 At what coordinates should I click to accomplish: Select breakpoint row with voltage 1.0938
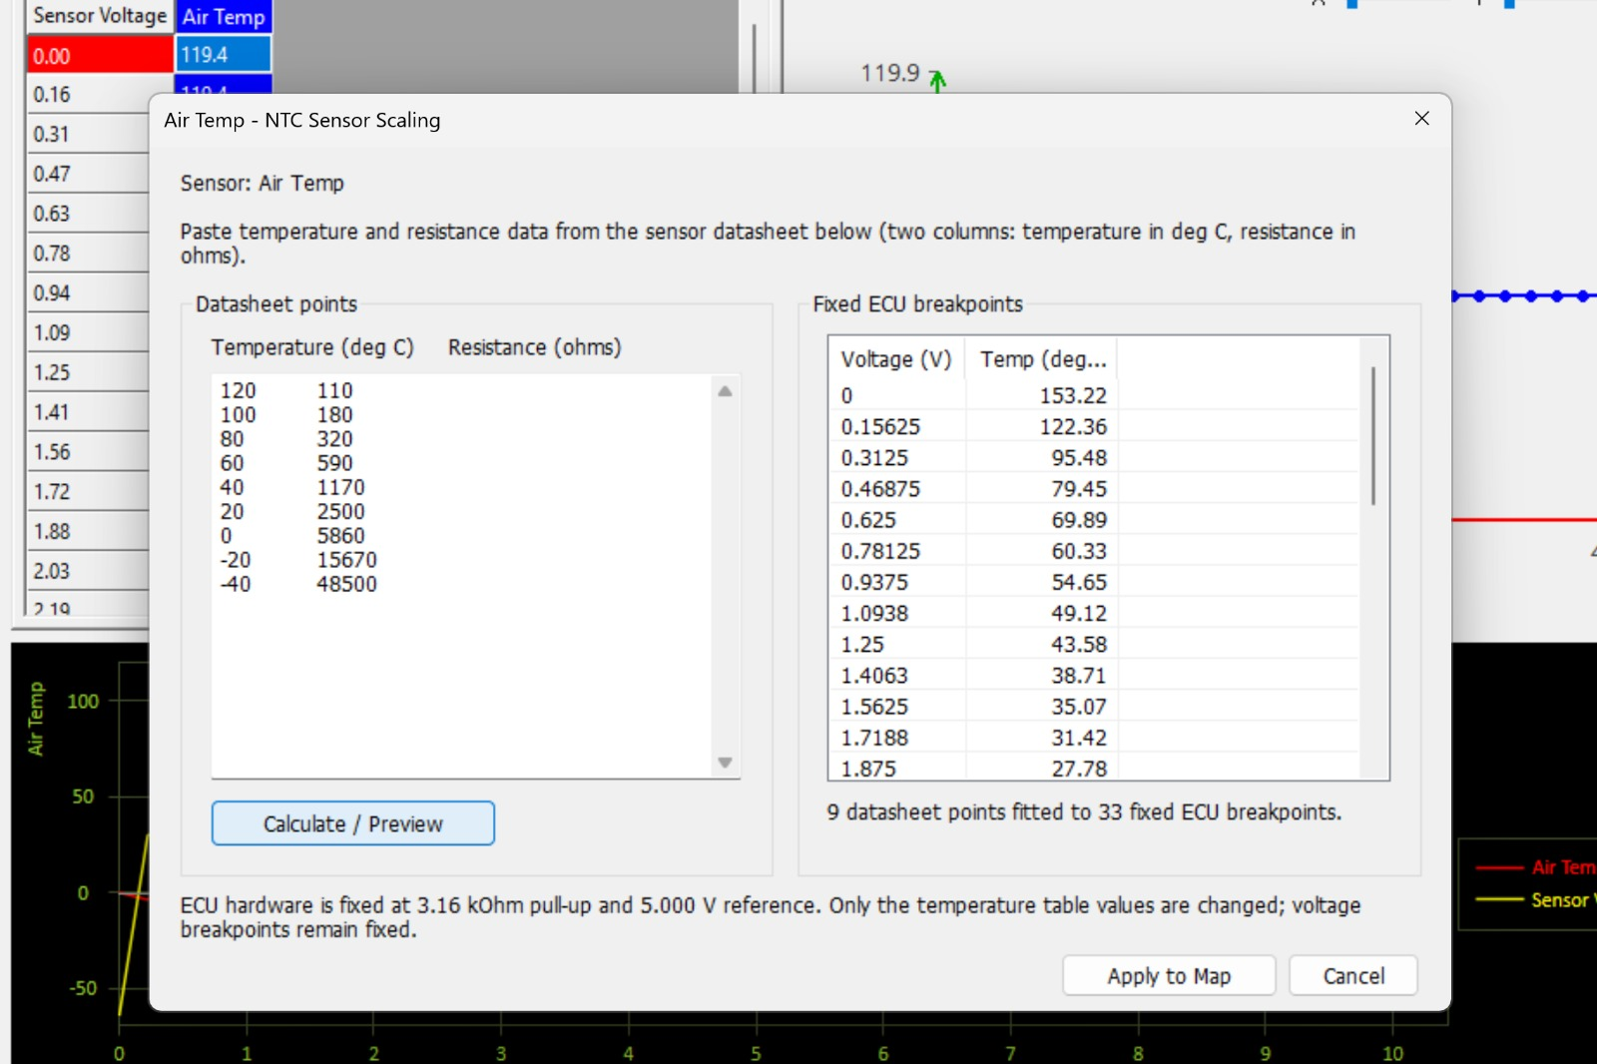(1094, 612)
